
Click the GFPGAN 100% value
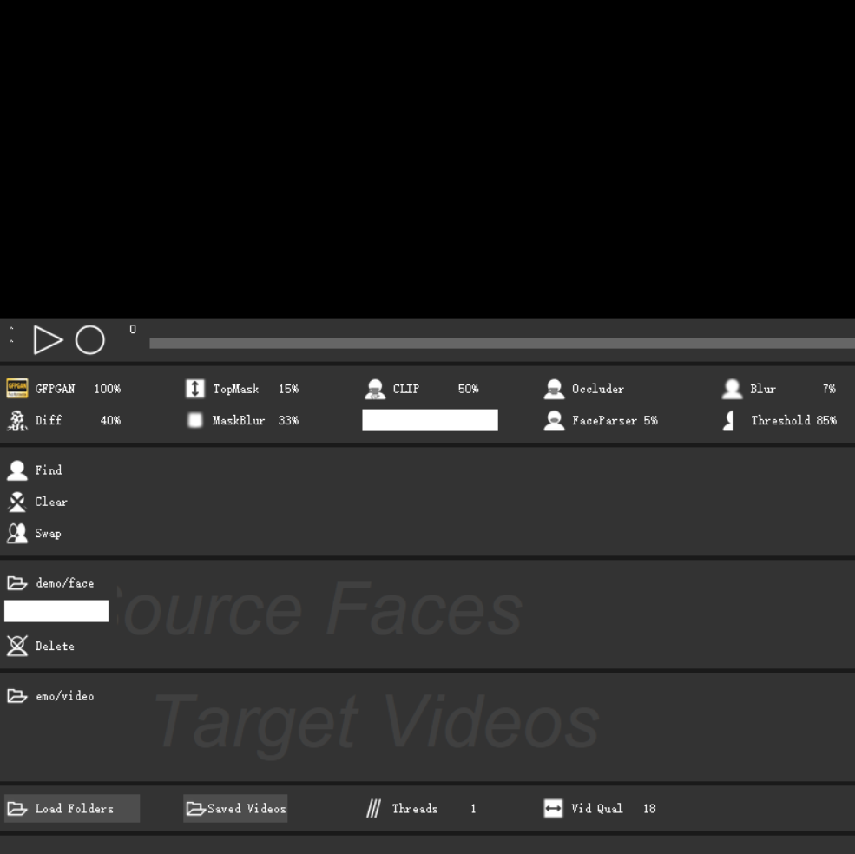(108, 389)
